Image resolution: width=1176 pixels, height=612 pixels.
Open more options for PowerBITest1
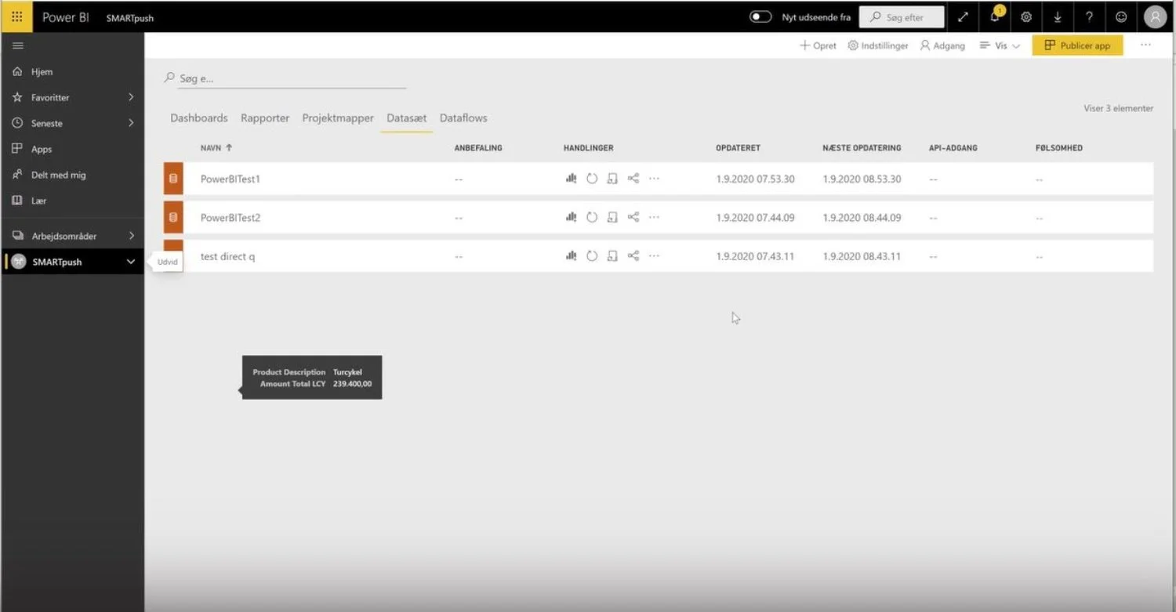tap(654, 178)
